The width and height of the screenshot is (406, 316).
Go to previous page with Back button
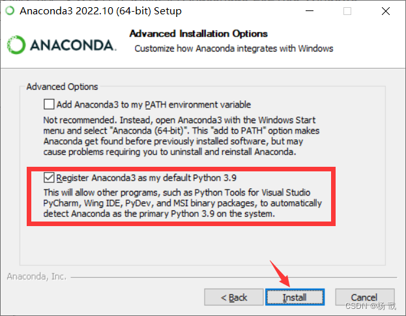[234, 297]
